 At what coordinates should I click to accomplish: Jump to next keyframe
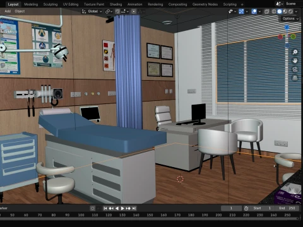click(x=128, y=208)
